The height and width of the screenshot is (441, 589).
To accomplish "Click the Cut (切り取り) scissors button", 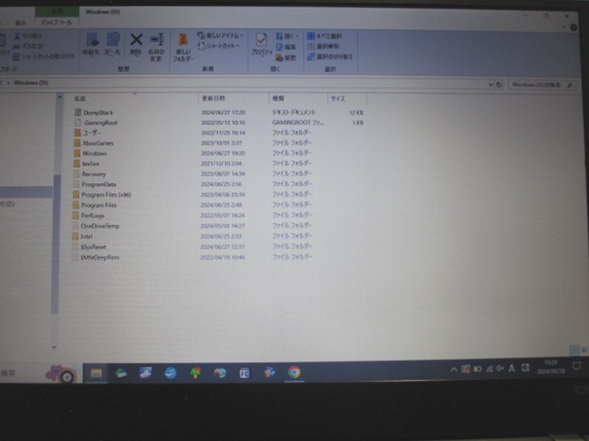I will [x=28, y=36].
